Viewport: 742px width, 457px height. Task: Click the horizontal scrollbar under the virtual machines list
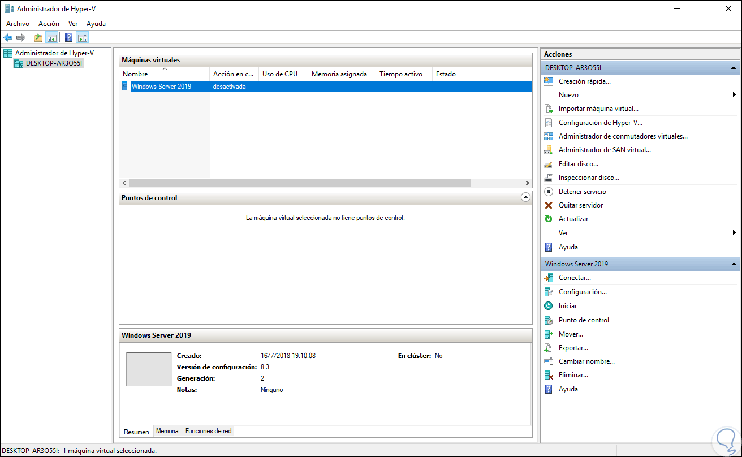coord(299,183)
